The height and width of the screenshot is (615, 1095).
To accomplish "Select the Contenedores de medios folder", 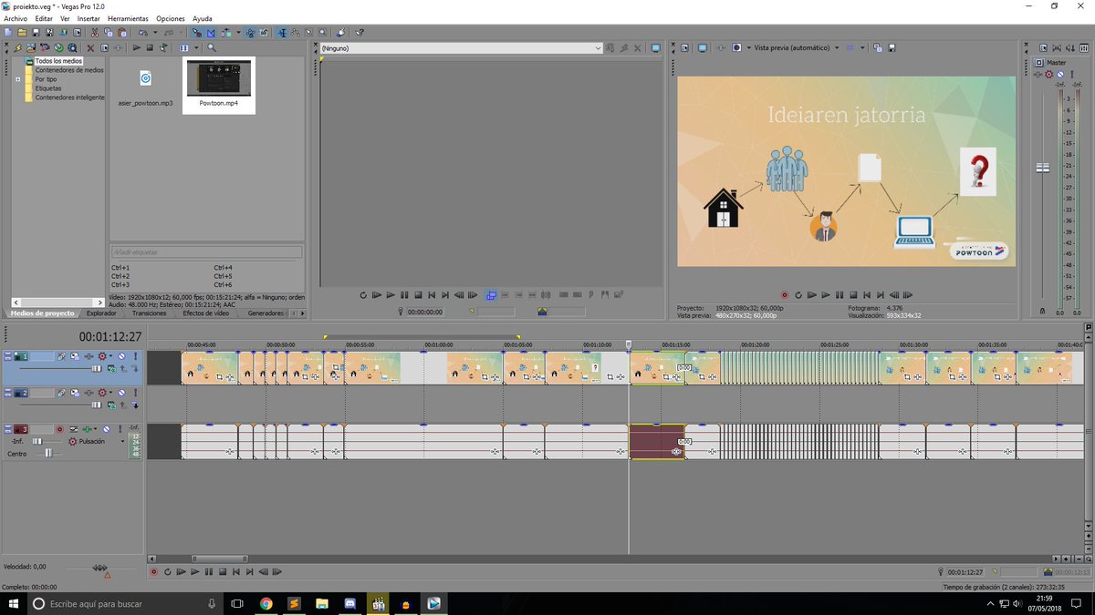I will click(69, 70).
